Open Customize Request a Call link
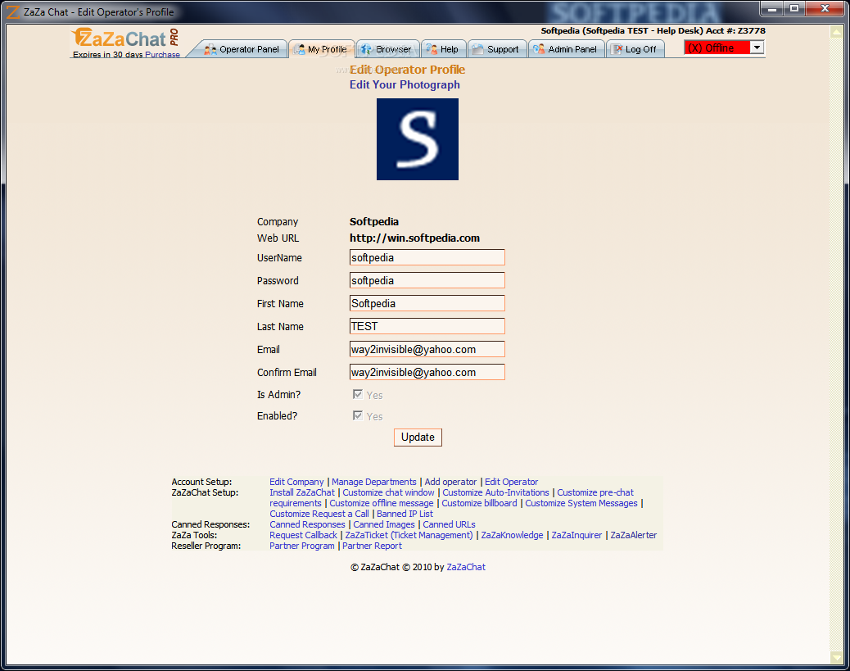The width and height of the screenshot is (850, 671). click(x=319, y=514)
